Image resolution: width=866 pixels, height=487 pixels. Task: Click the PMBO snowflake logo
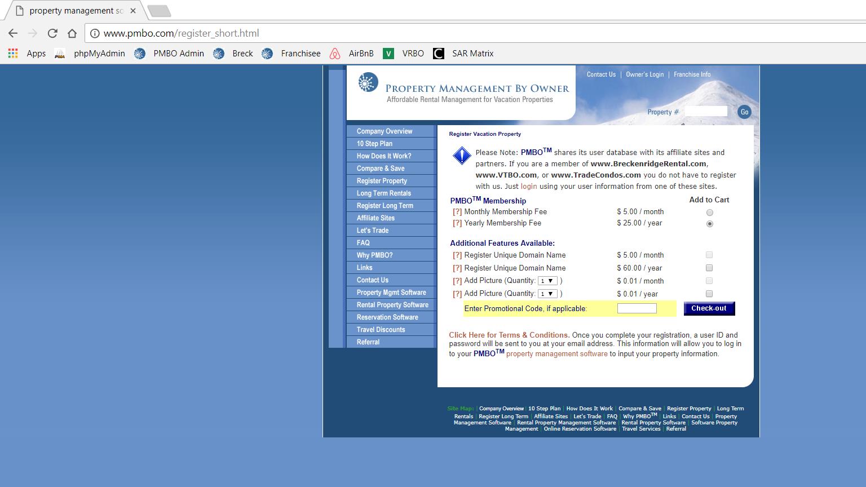[368, 82]
